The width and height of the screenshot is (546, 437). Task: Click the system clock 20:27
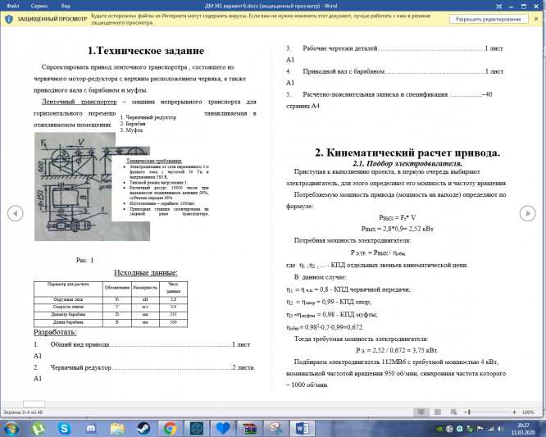tap(523, 426)
